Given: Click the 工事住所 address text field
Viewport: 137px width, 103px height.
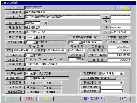Looking at the screenshot, I should (68, 17).
